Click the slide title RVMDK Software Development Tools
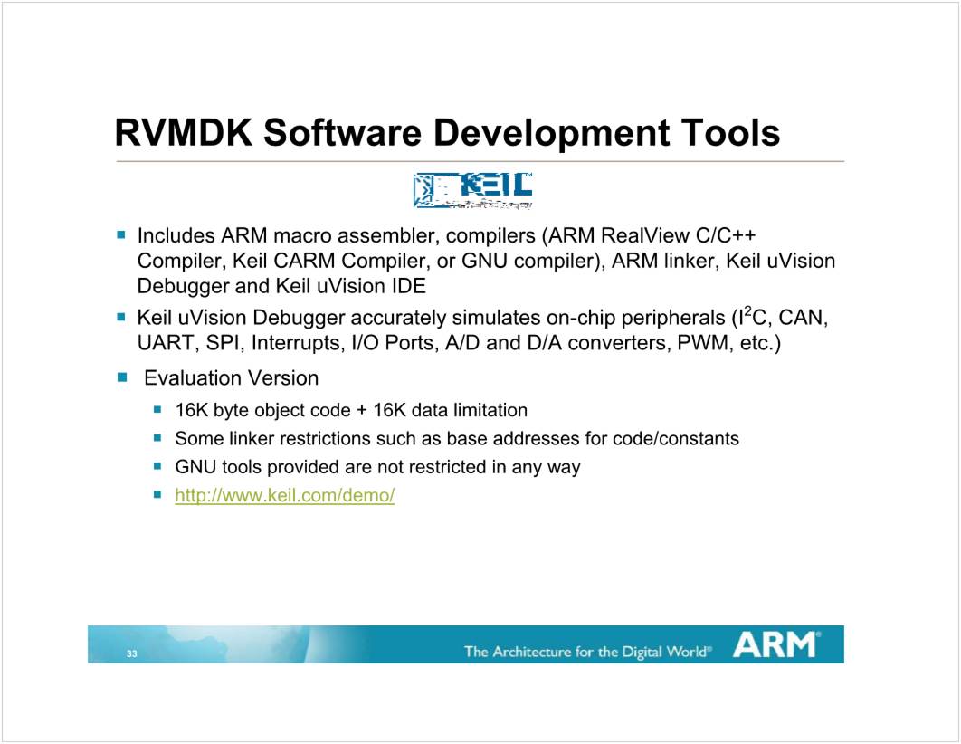Image resolution: width=961 pixels, height=744 pixels. click(447, 133)
